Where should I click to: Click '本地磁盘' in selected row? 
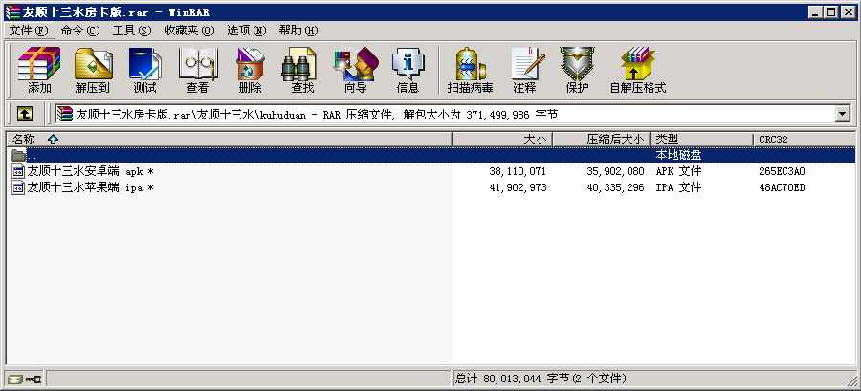pos(678,155)
